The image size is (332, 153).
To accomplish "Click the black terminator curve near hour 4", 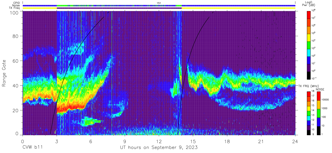I will (68, 69).
